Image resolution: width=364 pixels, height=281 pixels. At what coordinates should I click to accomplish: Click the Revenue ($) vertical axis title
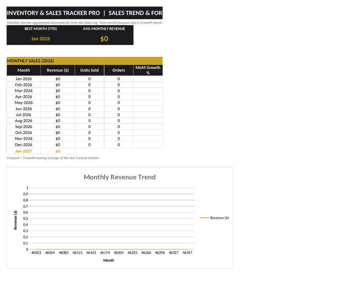click(x=16, y=220)
